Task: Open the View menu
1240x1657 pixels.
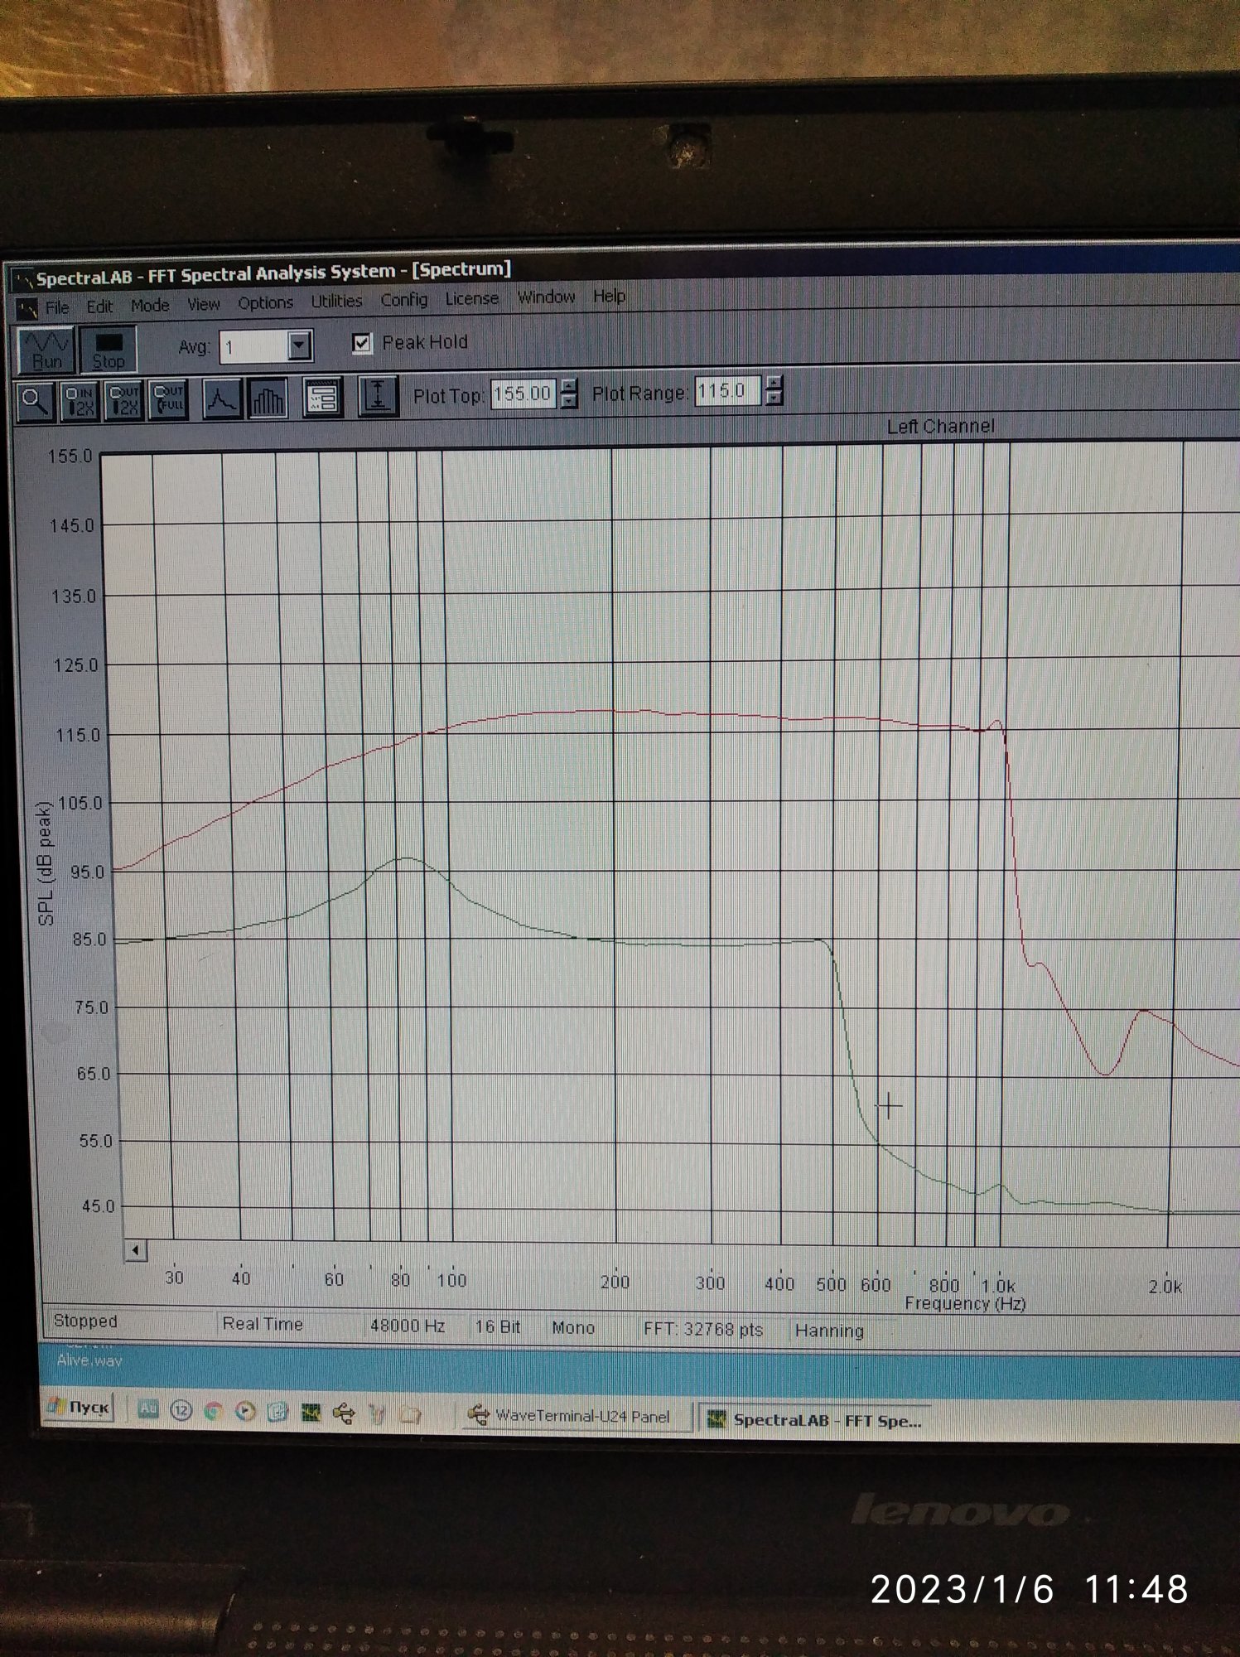Action: 203,305
